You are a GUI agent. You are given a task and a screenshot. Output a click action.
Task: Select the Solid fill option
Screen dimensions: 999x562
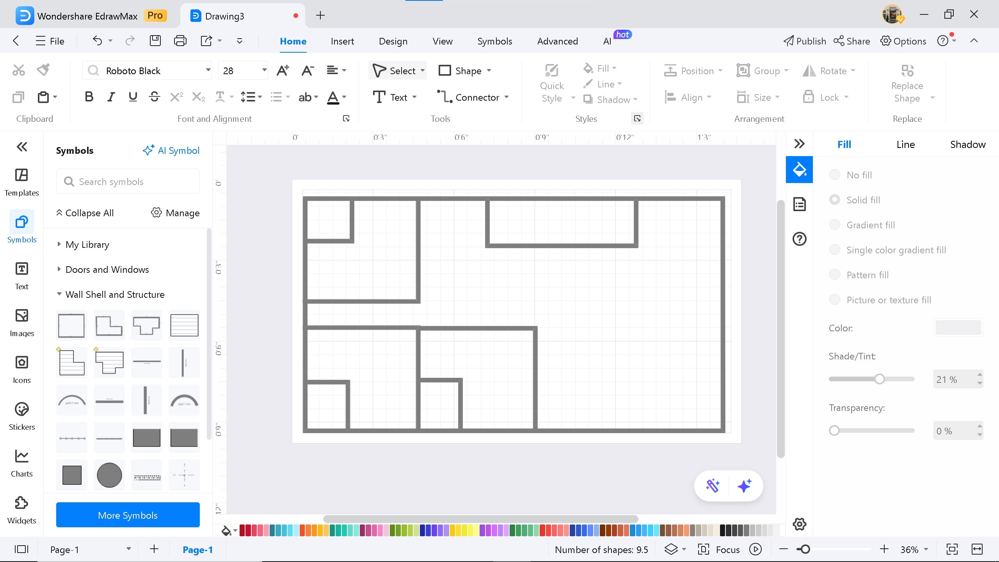855,200
